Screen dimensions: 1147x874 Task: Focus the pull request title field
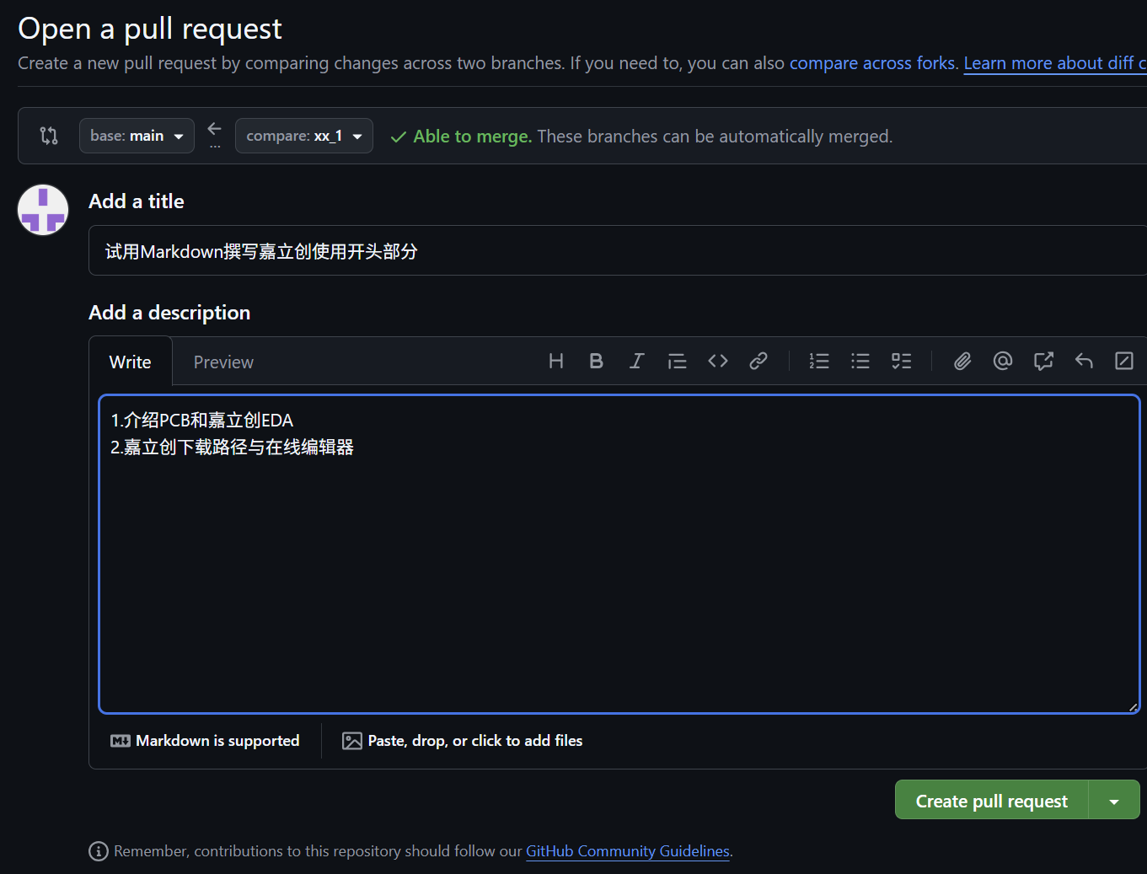click(x=618, y=250)
